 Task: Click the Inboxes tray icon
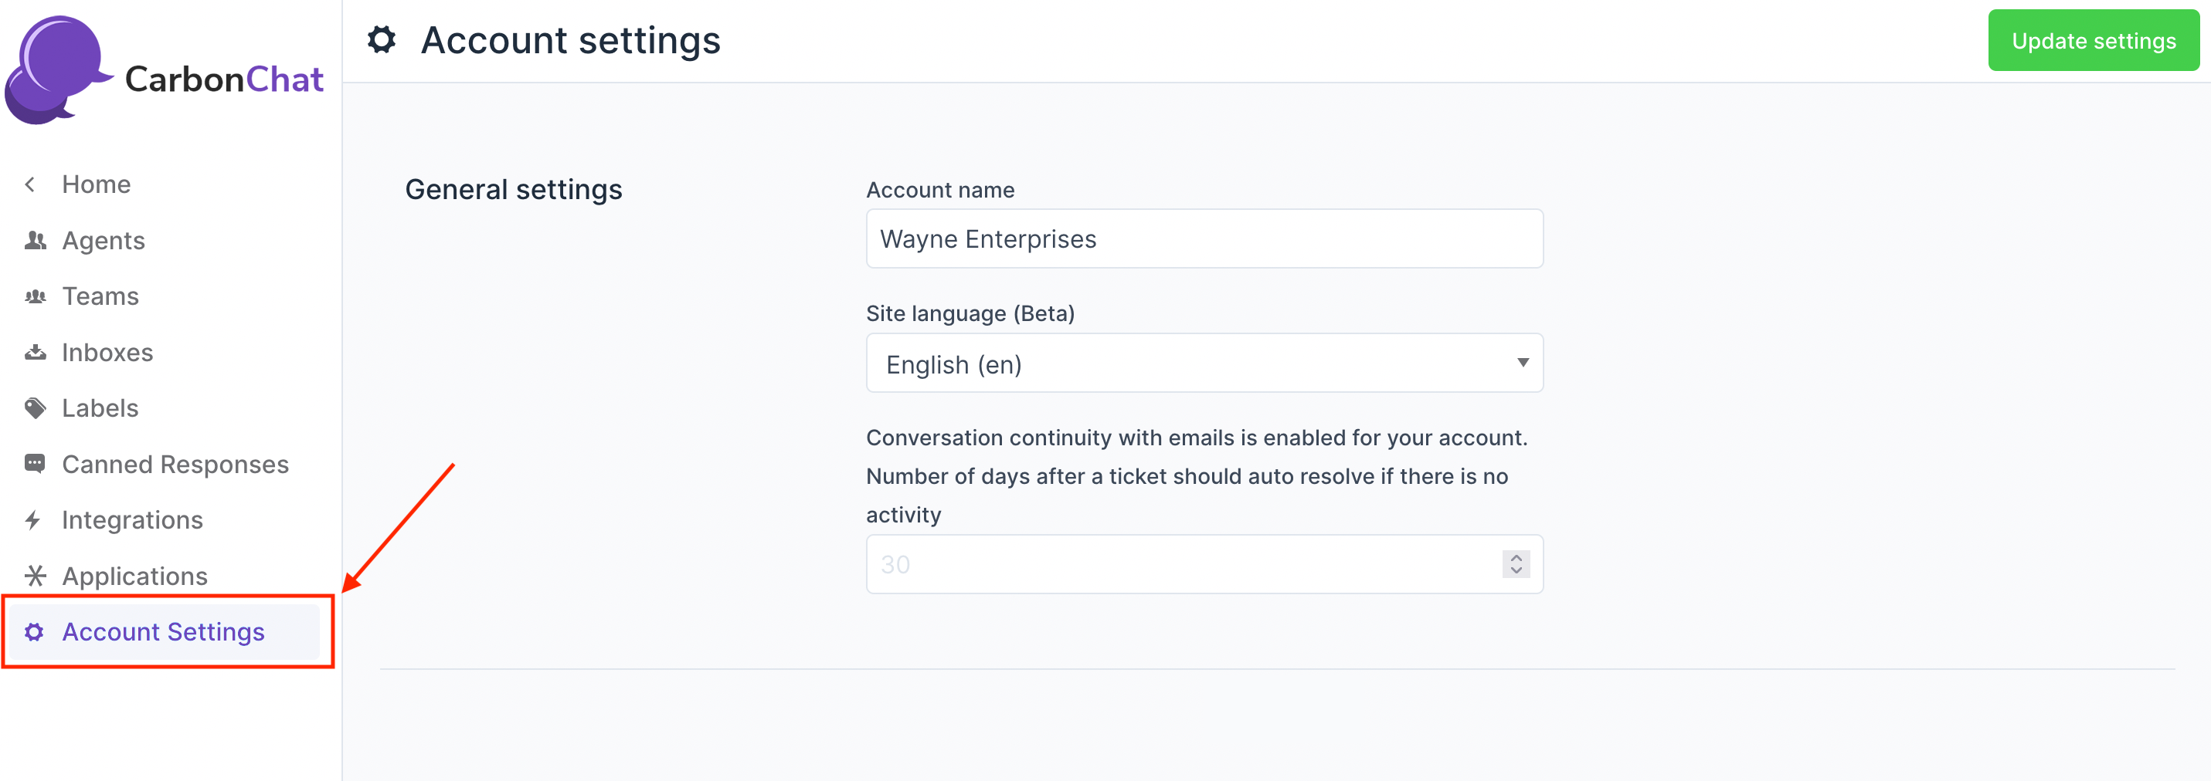[x=36, y=353]
